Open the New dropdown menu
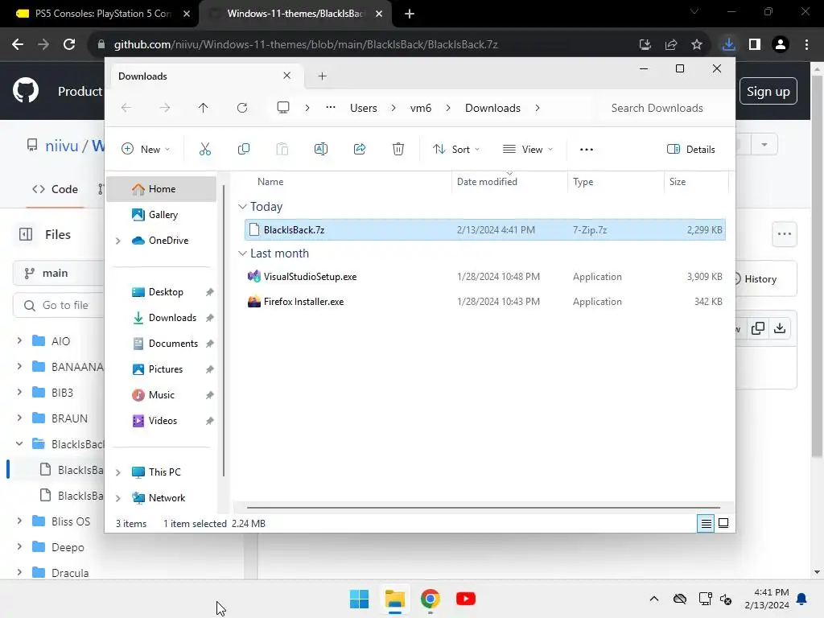This screenshot has height=618, width=824. click(146, 149)
